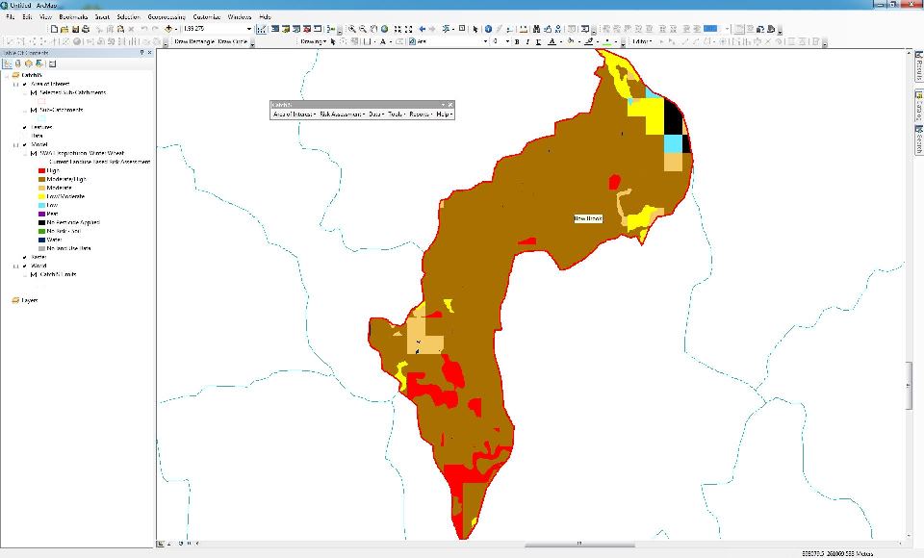Viewport: 924px width, 558px height.
Task: Apply bold text formatting in Draw toolbar
Action: pos(517,41)
